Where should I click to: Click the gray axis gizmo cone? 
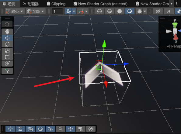169,31
